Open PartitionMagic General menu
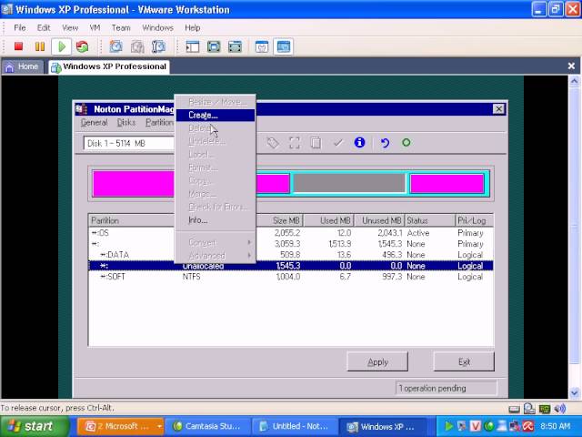This screenshot has height=437, width=582. pos(94,123)
